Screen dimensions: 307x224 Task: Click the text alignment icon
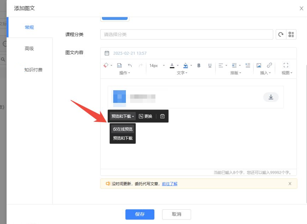coord(221,66)
